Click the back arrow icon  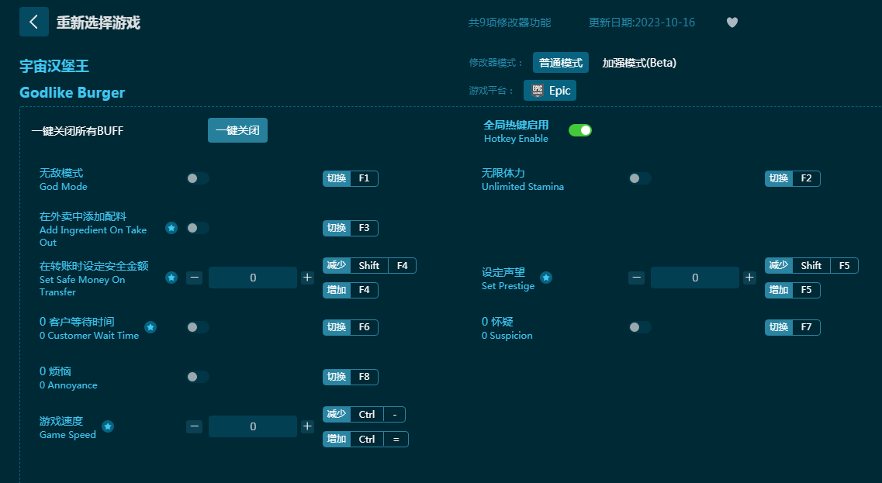pyautogui.click(x=34, y=22)
